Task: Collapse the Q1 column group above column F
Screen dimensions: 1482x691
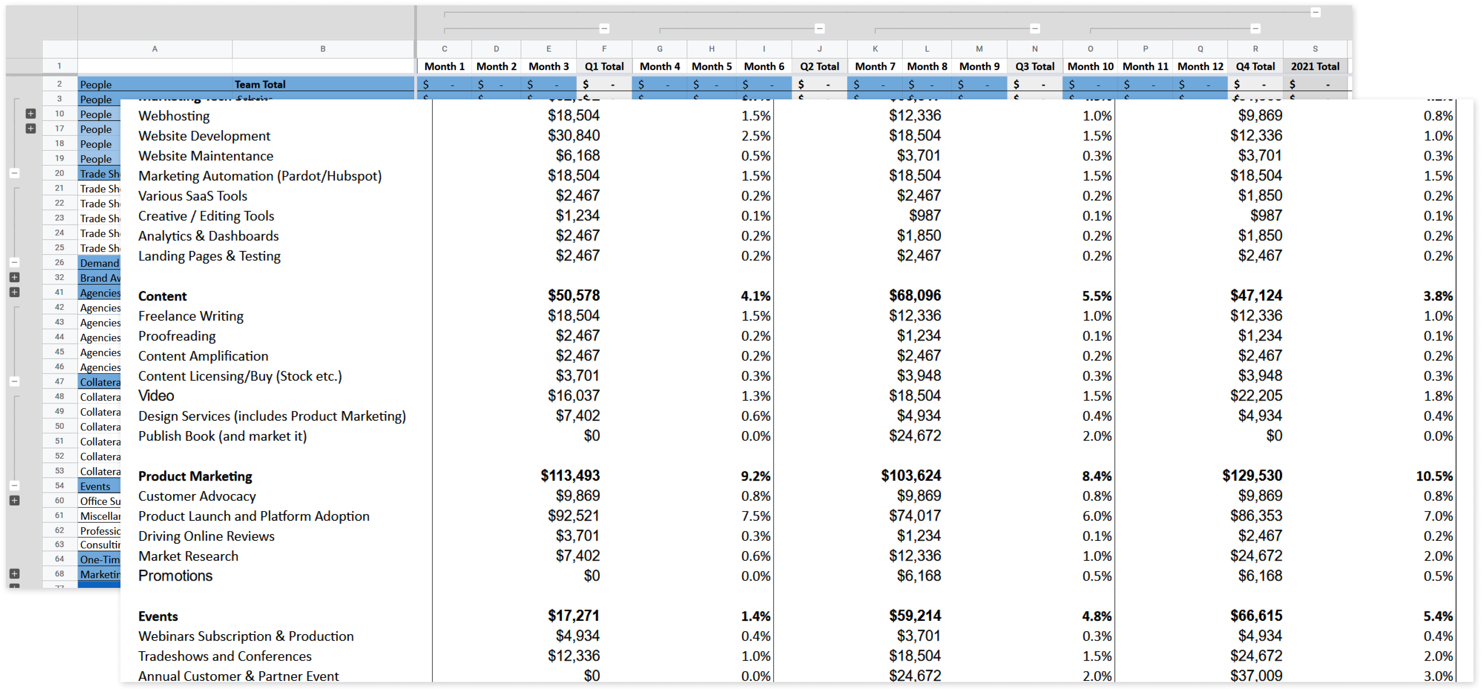Action: (x=604, y=28)
